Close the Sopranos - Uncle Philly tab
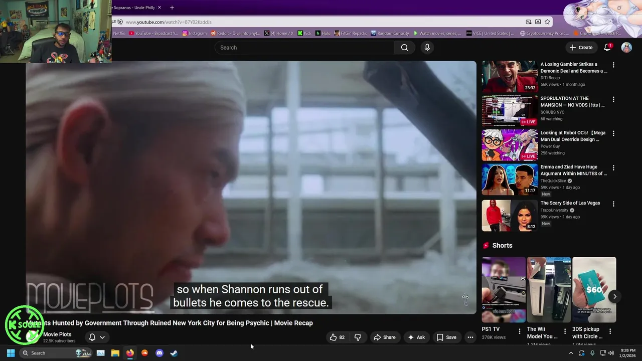Image resolution: width=642 pixels, height=361 pixels. tap(159, 8)
